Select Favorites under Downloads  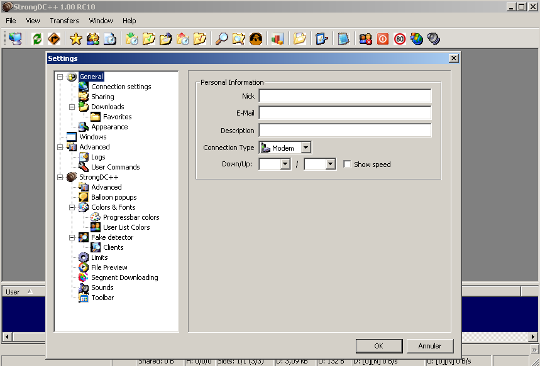[117, 117]
